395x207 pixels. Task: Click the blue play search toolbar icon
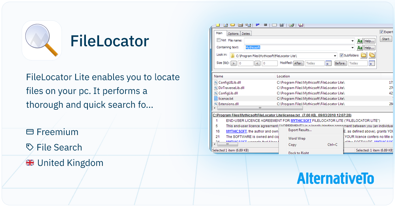(258, 25)
